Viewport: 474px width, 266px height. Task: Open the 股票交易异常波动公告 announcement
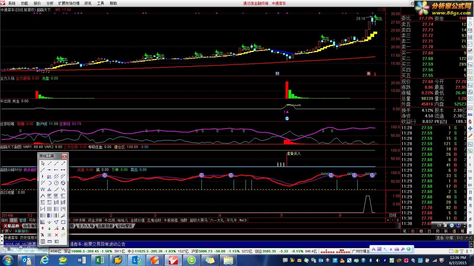(105, 244)
